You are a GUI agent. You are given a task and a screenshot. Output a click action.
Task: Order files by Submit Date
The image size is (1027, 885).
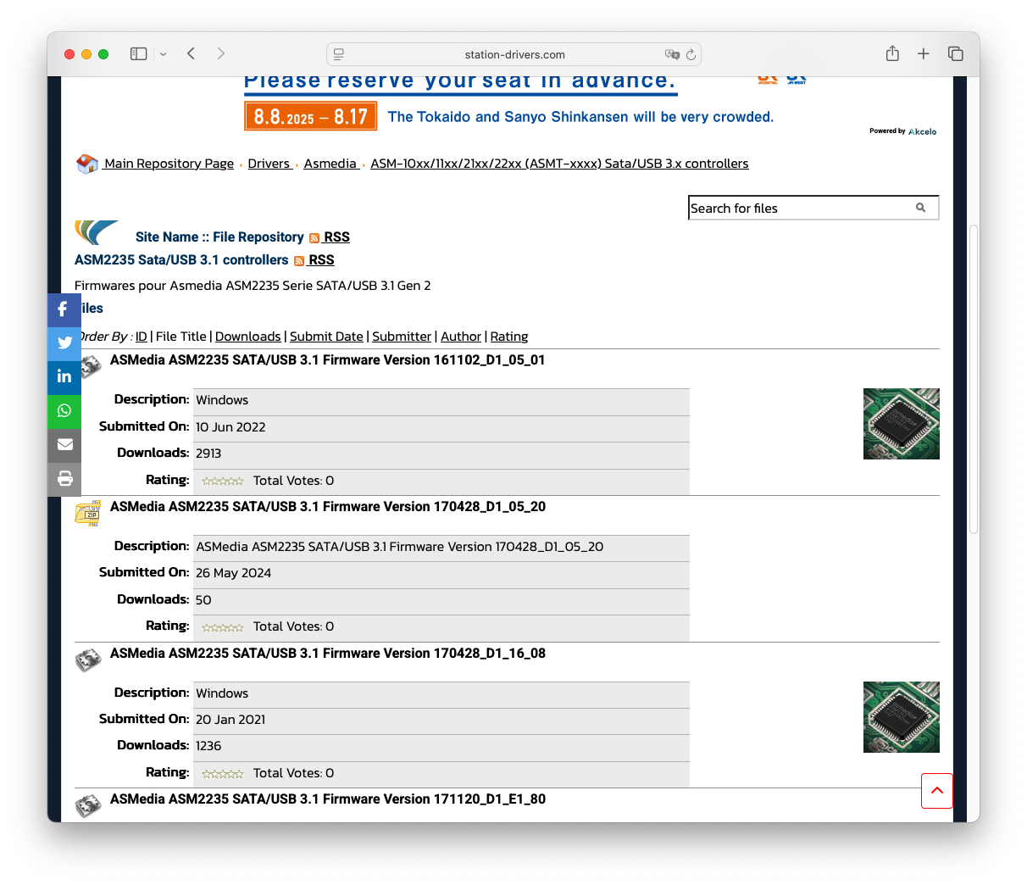point(326,337)
